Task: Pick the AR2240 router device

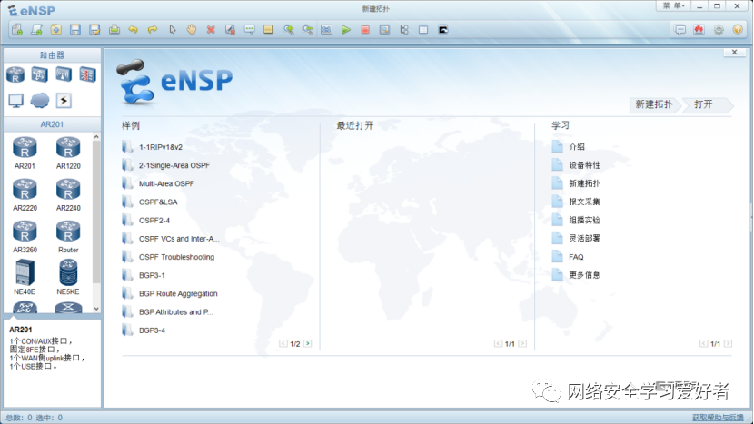Action: click(x=68, y=194)
